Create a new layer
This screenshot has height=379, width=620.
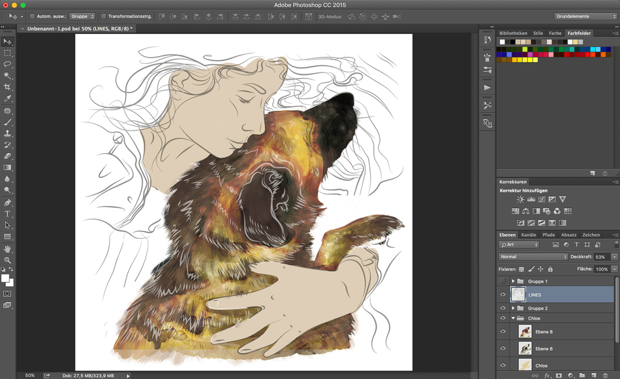[593, 376]
